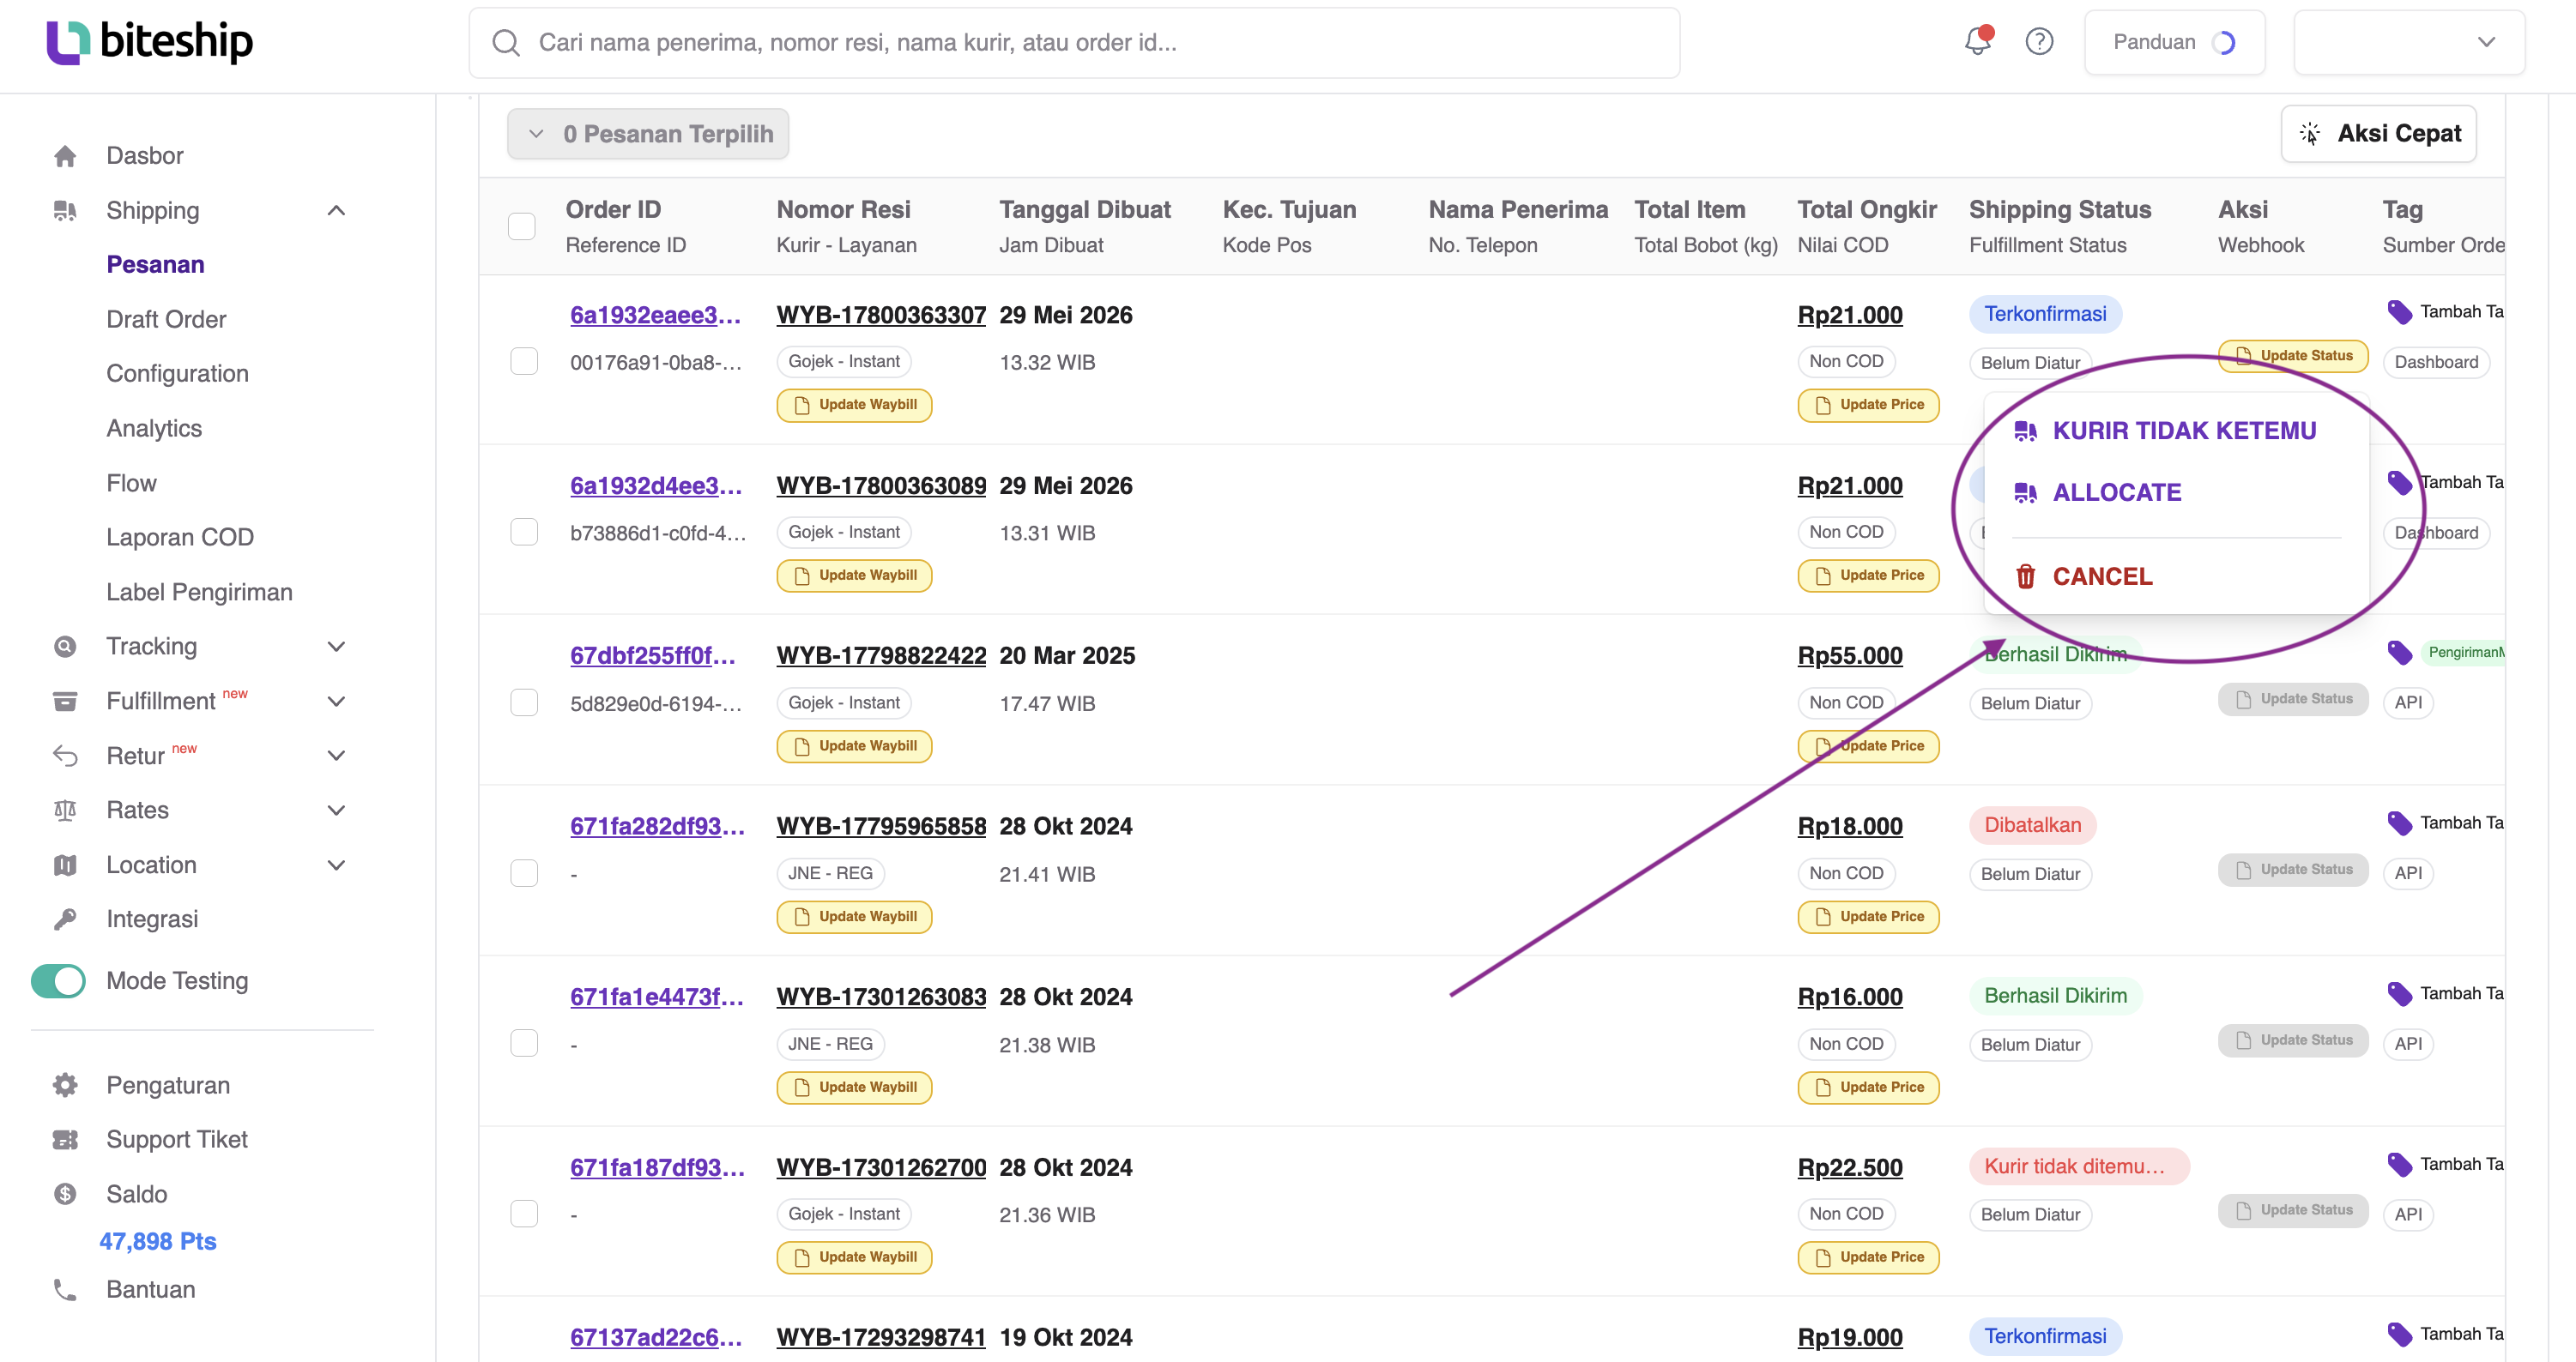The image size is (2576, 1362).
Task: Click the Integrasi key icon
Action: click(x=65, y=919)
